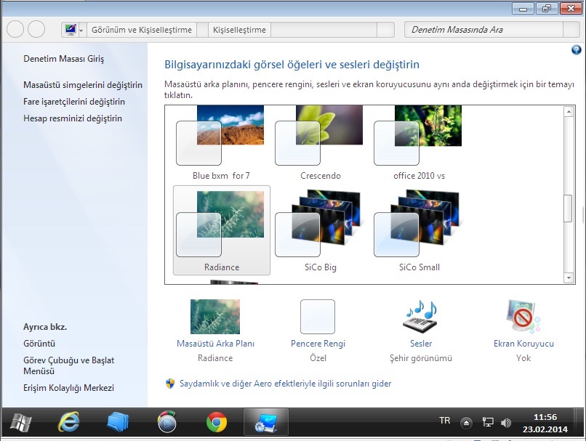The height and width of the screenshot is (441, 586).
Task: Open Windows Media Player from the taskbar
Action: [167, 422]
